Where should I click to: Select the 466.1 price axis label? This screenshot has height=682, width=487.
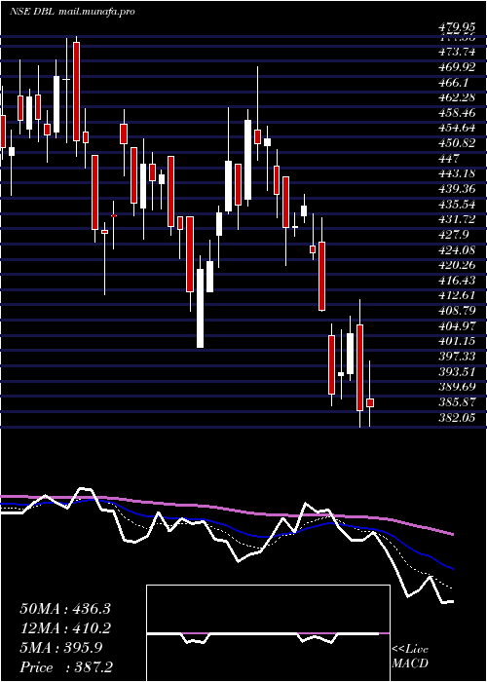click(453, 82)
